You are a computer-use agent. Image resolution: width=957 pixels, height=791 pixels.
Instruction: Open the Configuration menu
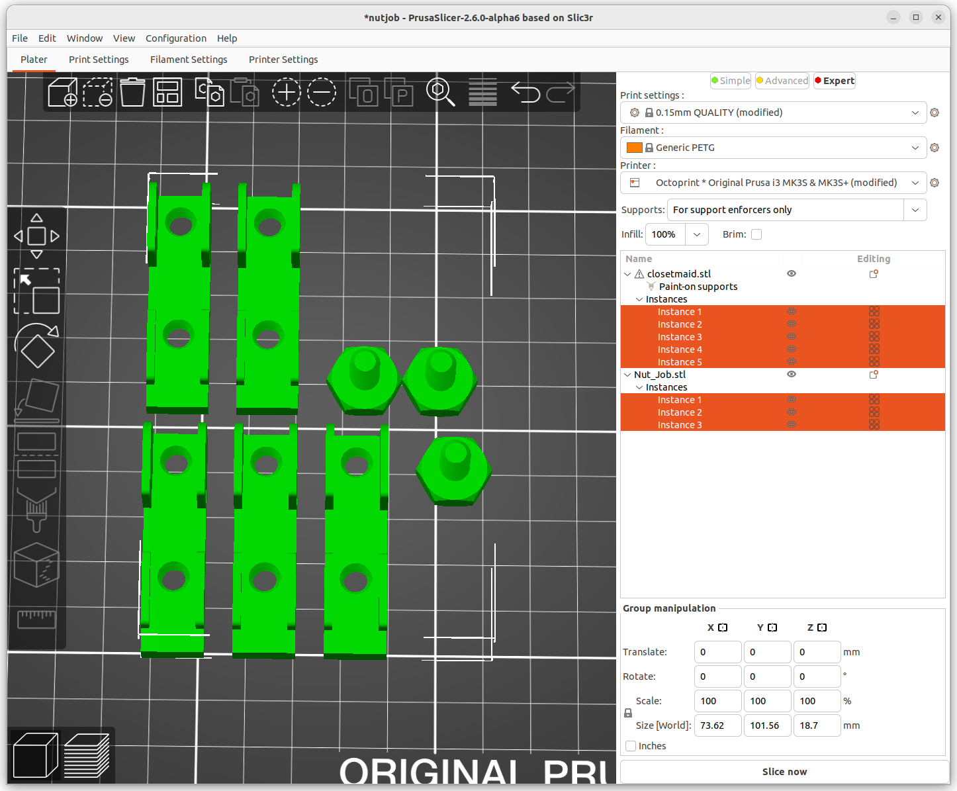[x=175, y=38]
